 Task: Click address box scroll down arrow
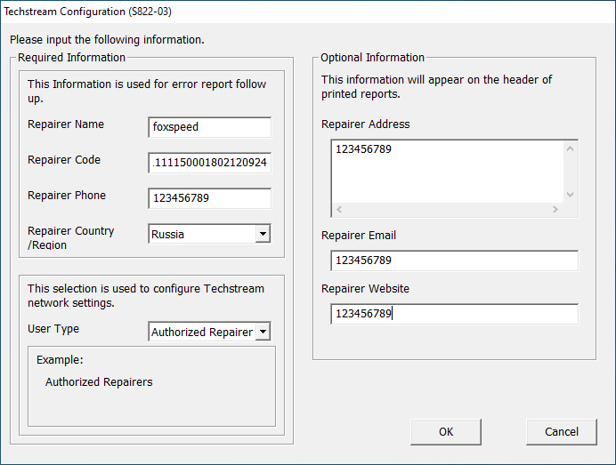tap(571, 195)
